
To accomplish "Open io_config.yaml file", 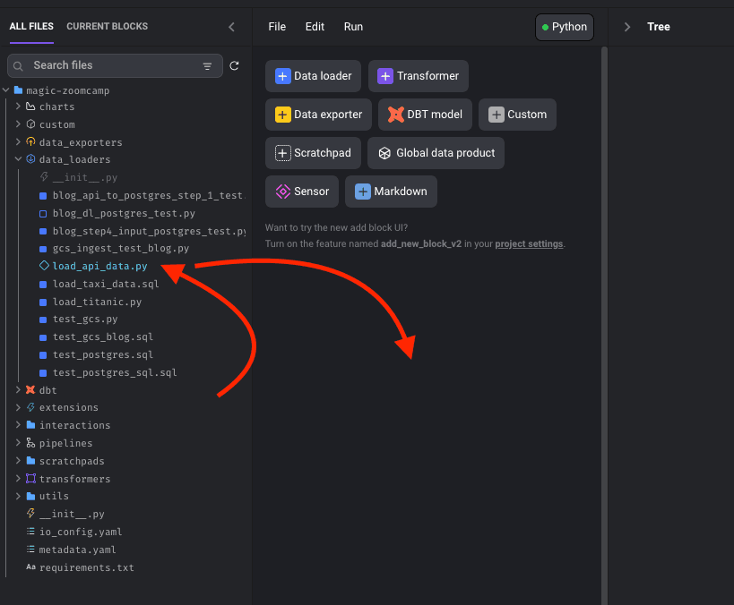I will 81,532.
